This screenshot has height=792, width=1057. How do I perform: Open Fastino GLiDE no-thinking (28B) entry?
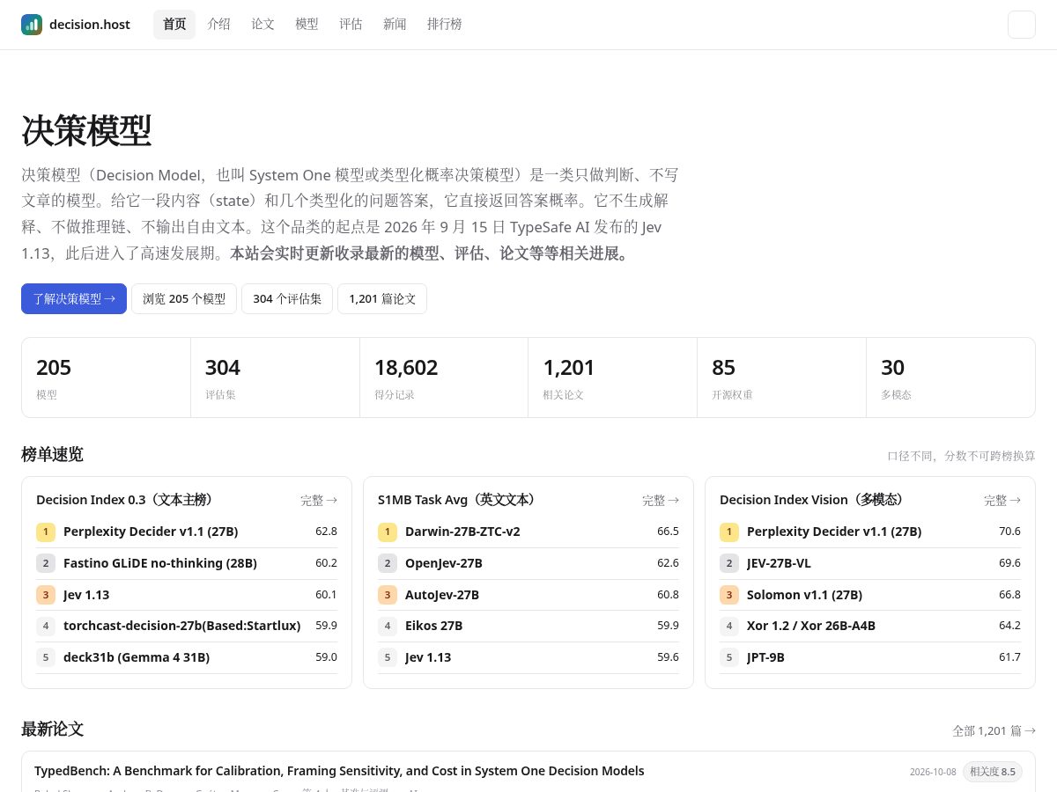(160, 563)
